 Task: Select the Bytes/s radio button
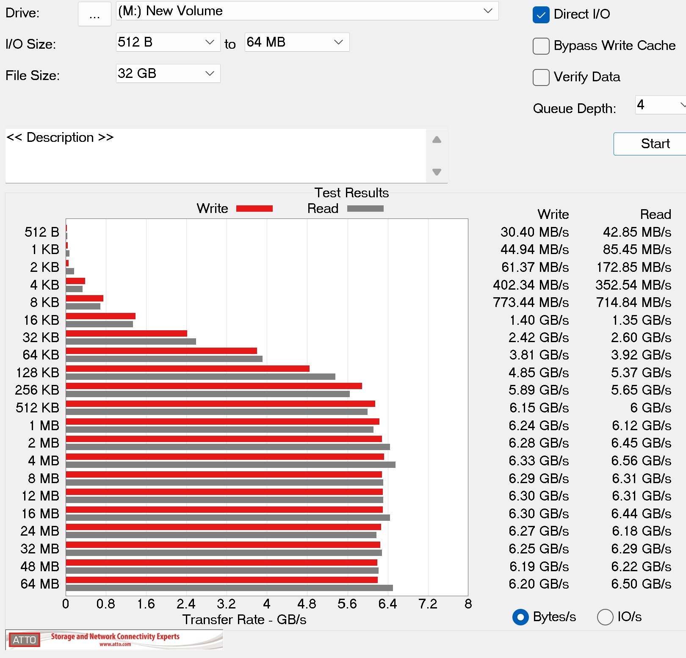pyautogui.click(x=520, y=617)
